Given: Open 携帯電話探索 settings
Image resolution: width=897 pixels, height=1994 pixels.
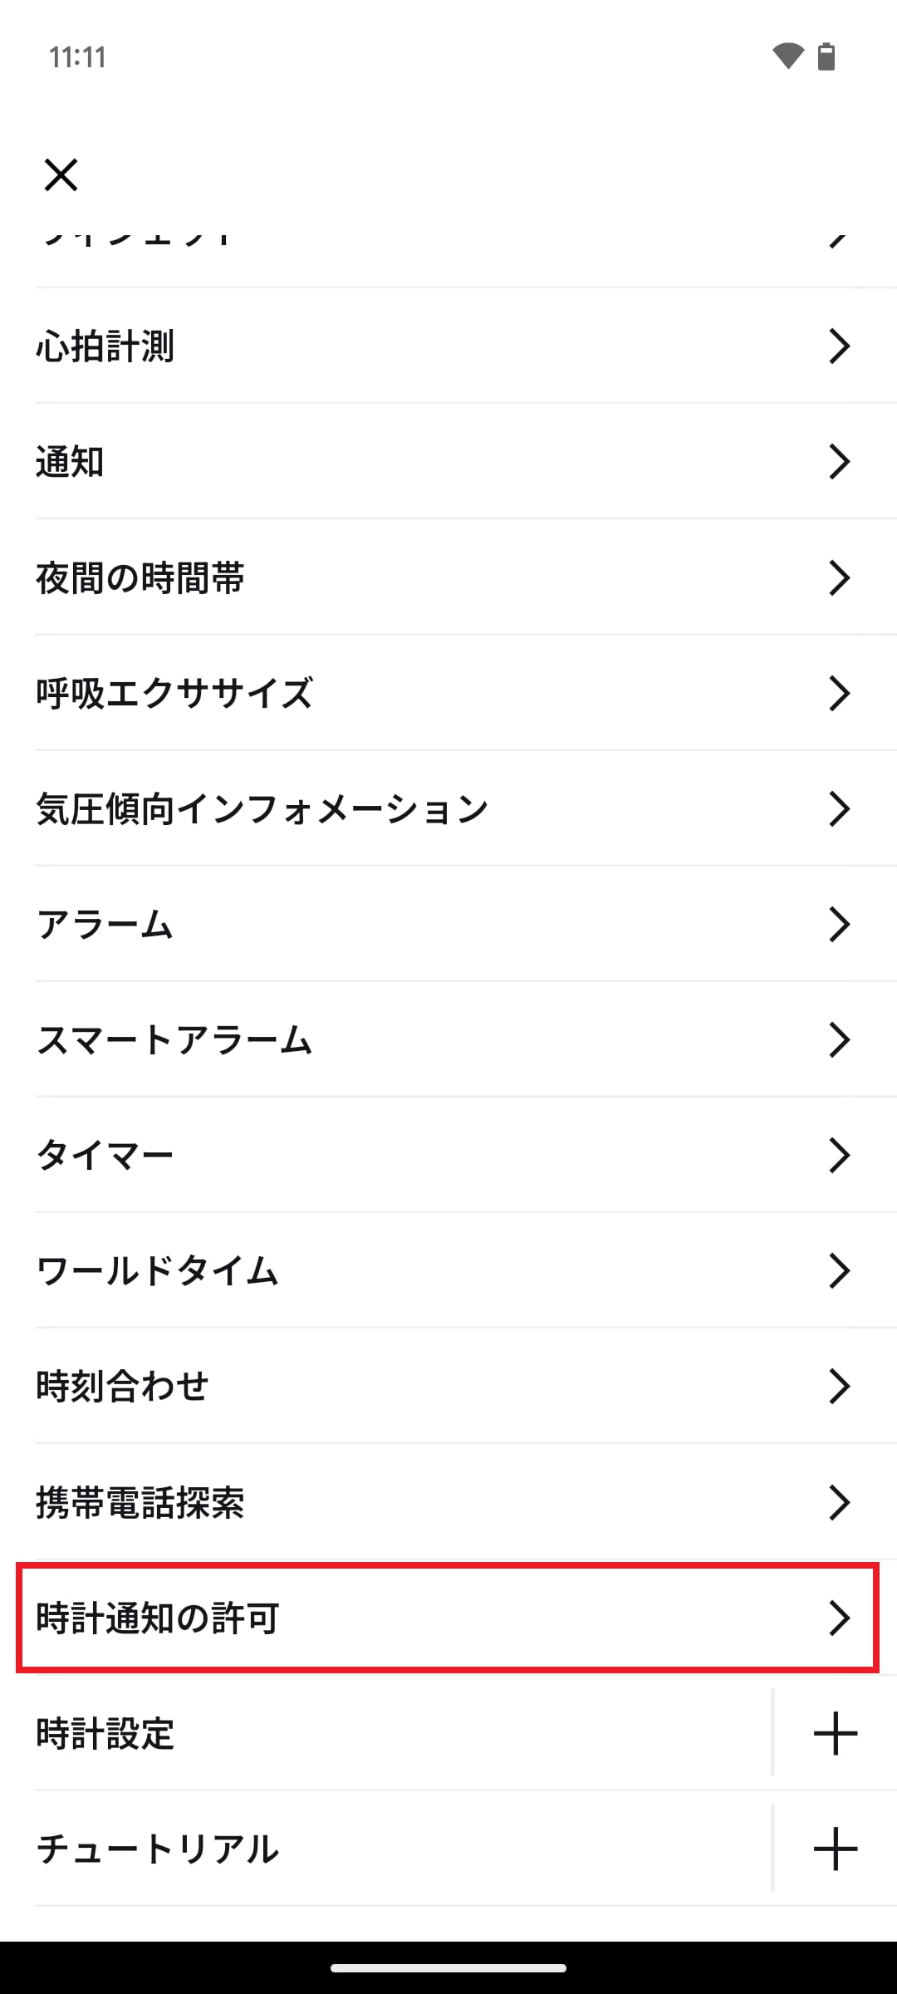Looking at the screenshot, I should point(140,1502).
